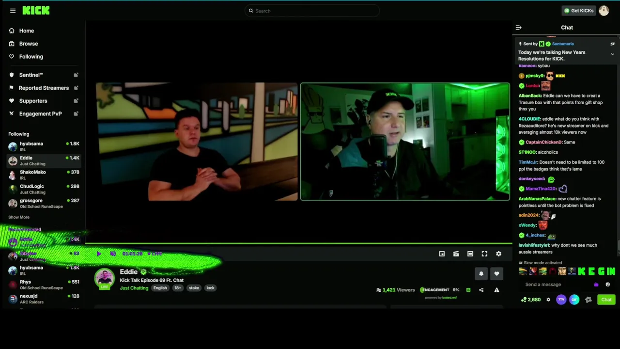Click the chat scrollbar
This screenshot has height=349, width=620.
point(618,246)
